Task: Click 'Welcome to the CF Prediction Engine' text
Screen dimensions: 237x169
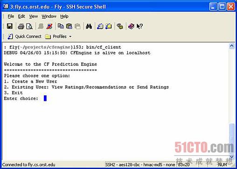Action: tap(50, 64)
